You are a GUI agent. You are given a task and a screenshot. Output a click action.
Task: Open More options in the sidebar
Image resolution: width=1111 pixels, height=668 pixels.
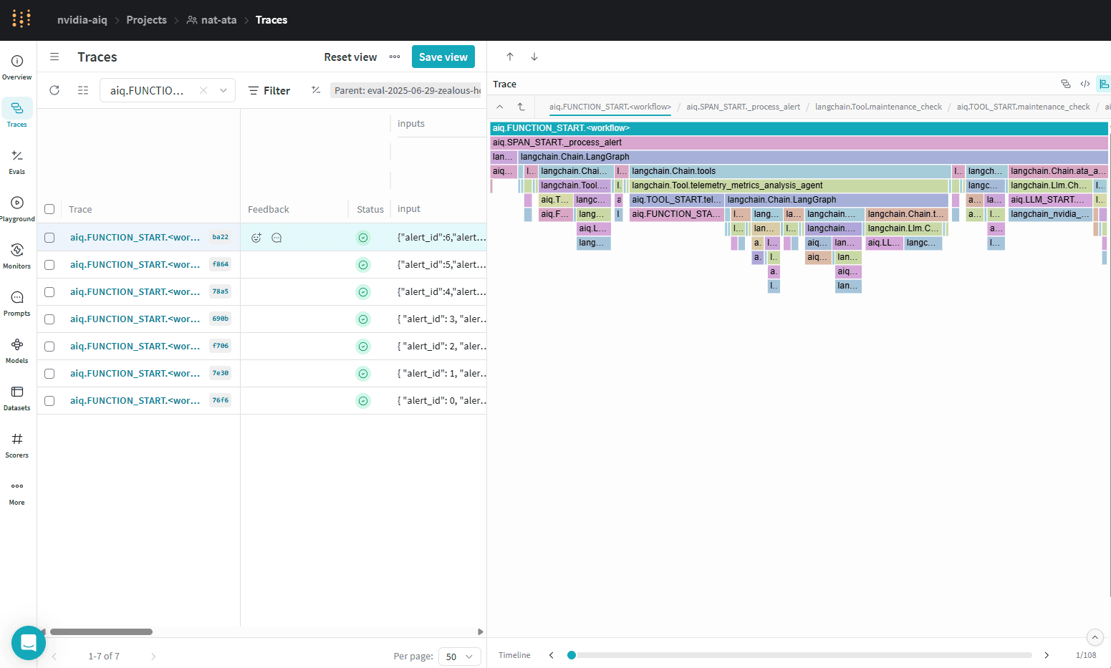coord(17,492)
